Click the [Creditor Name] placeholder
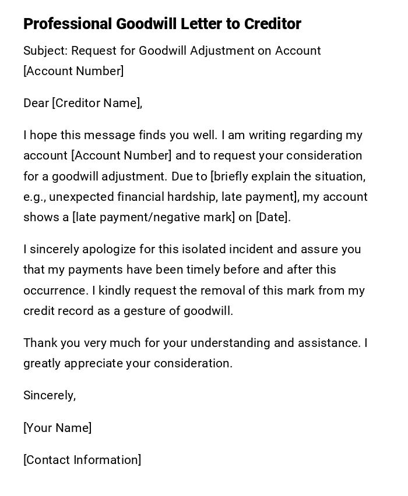This screenshot has height=496, width=408. coord(97,103)
